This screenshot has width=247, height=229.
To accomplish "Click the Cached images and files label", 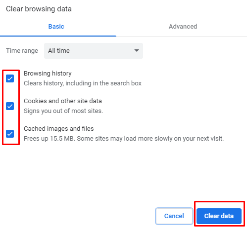I will 59,129.
